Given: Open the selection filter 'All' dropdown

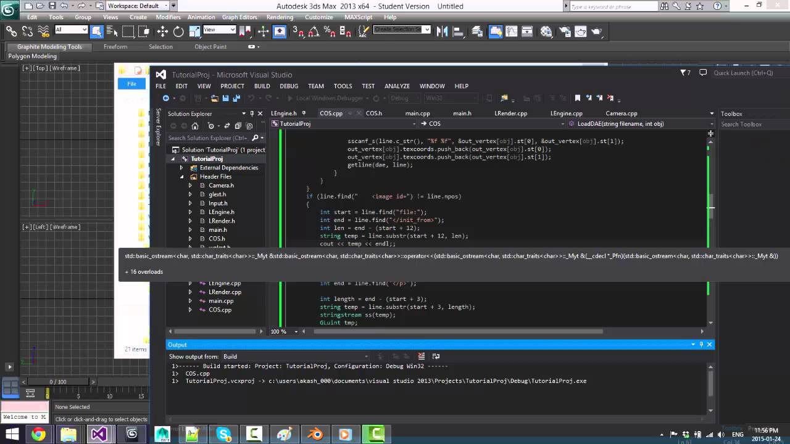Looking at the screenshot, I should click(x=71, y=30).
